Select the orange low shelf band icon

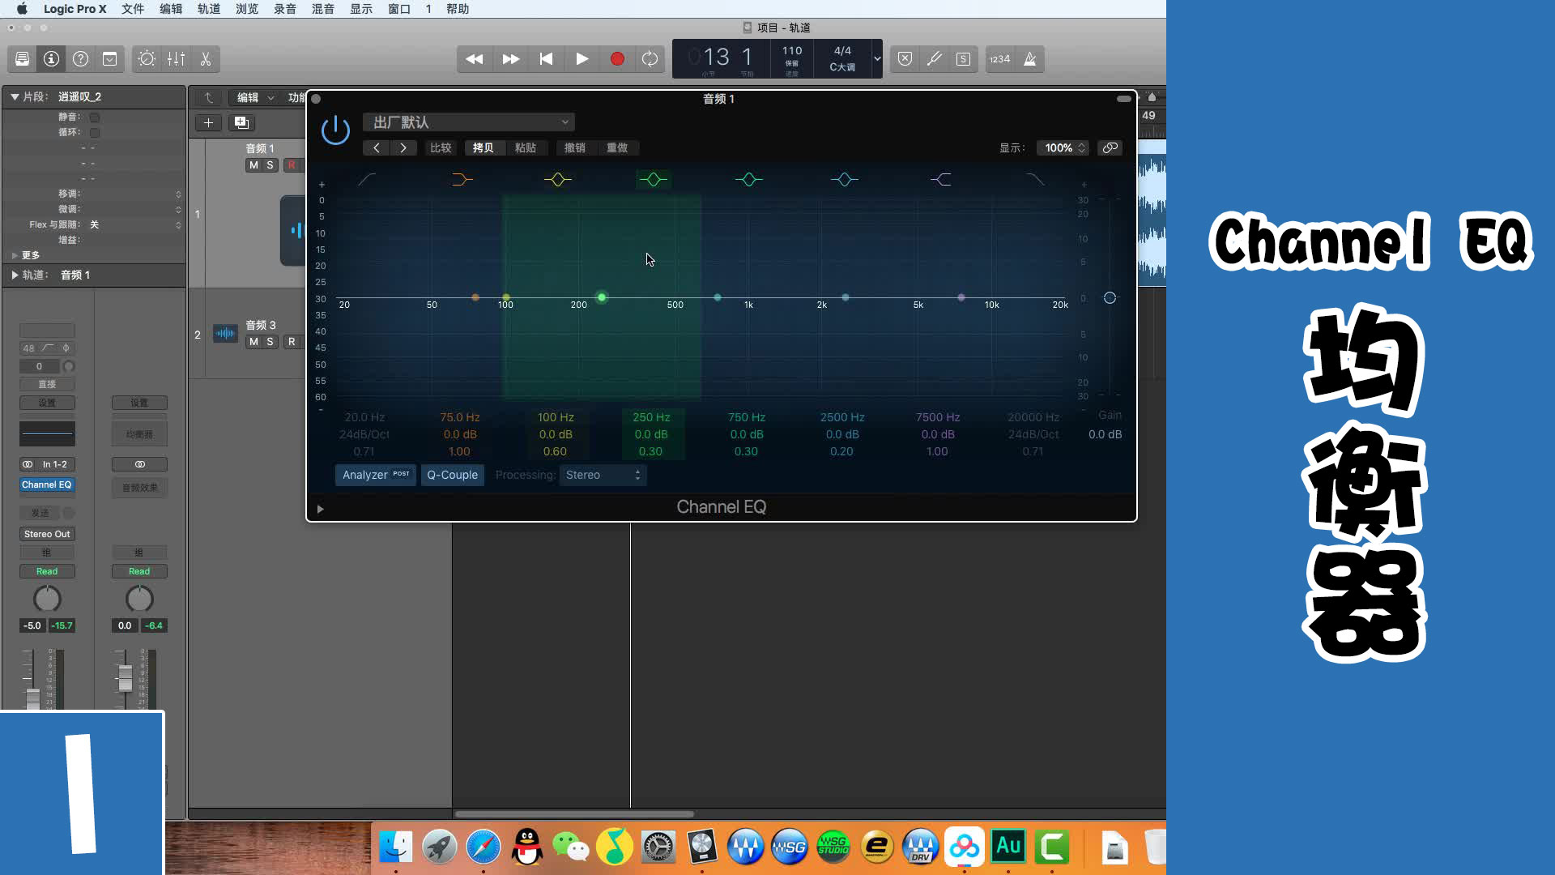pos(462,179)
